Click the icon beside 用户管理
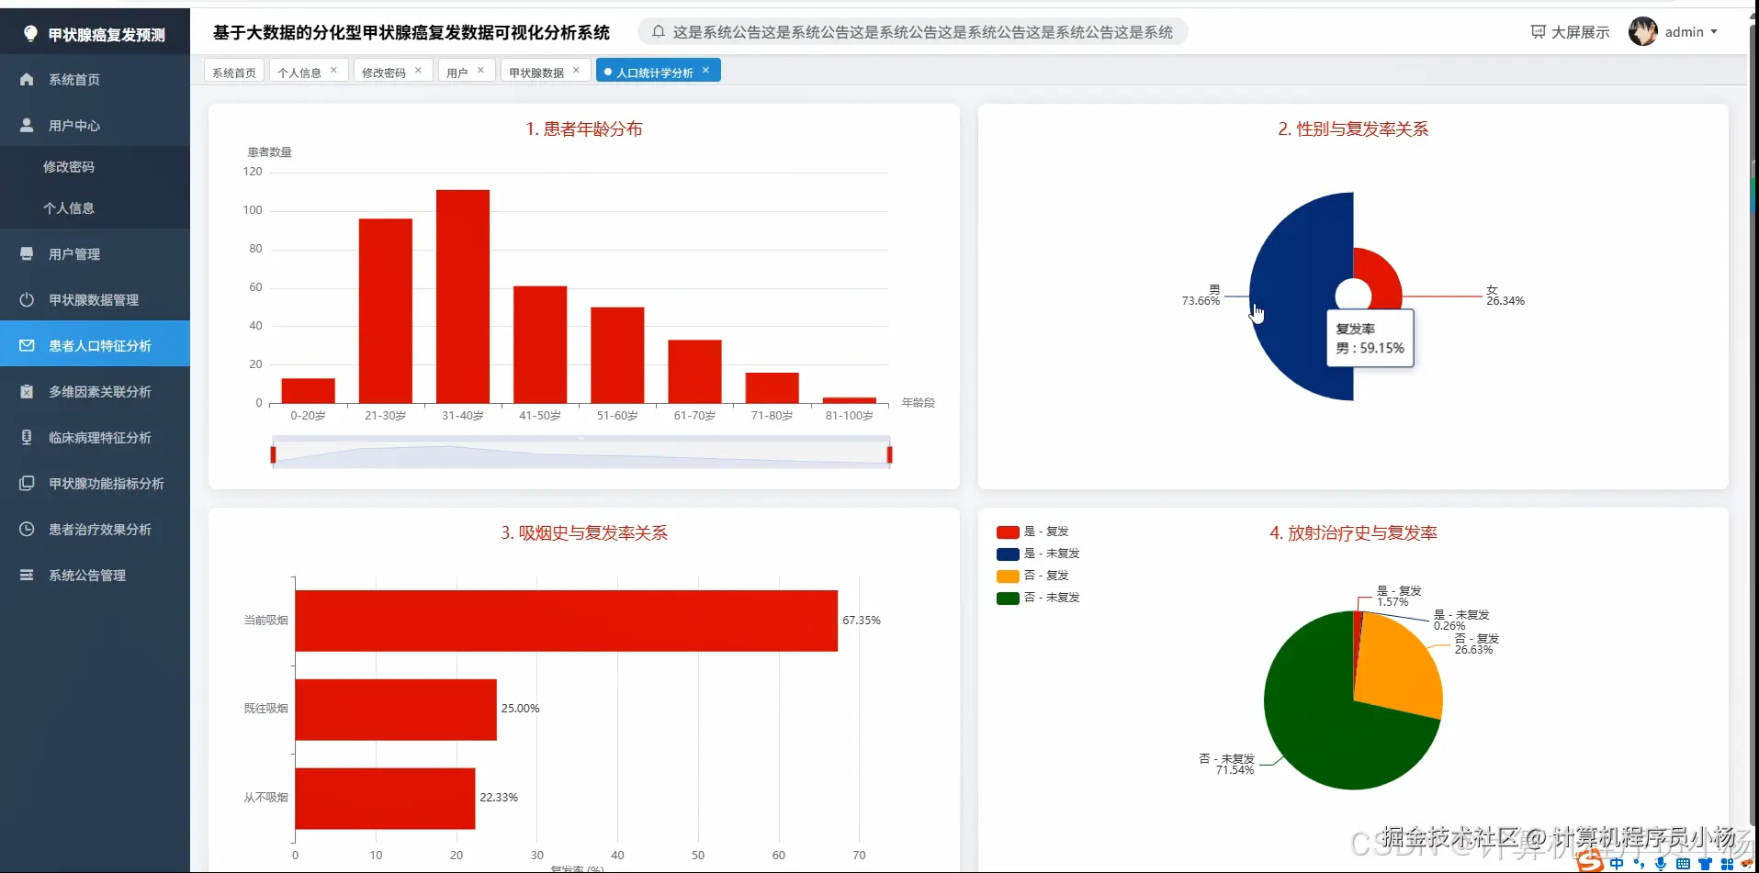This screenshot has width=1759, height=873. (x=27, y=254)
